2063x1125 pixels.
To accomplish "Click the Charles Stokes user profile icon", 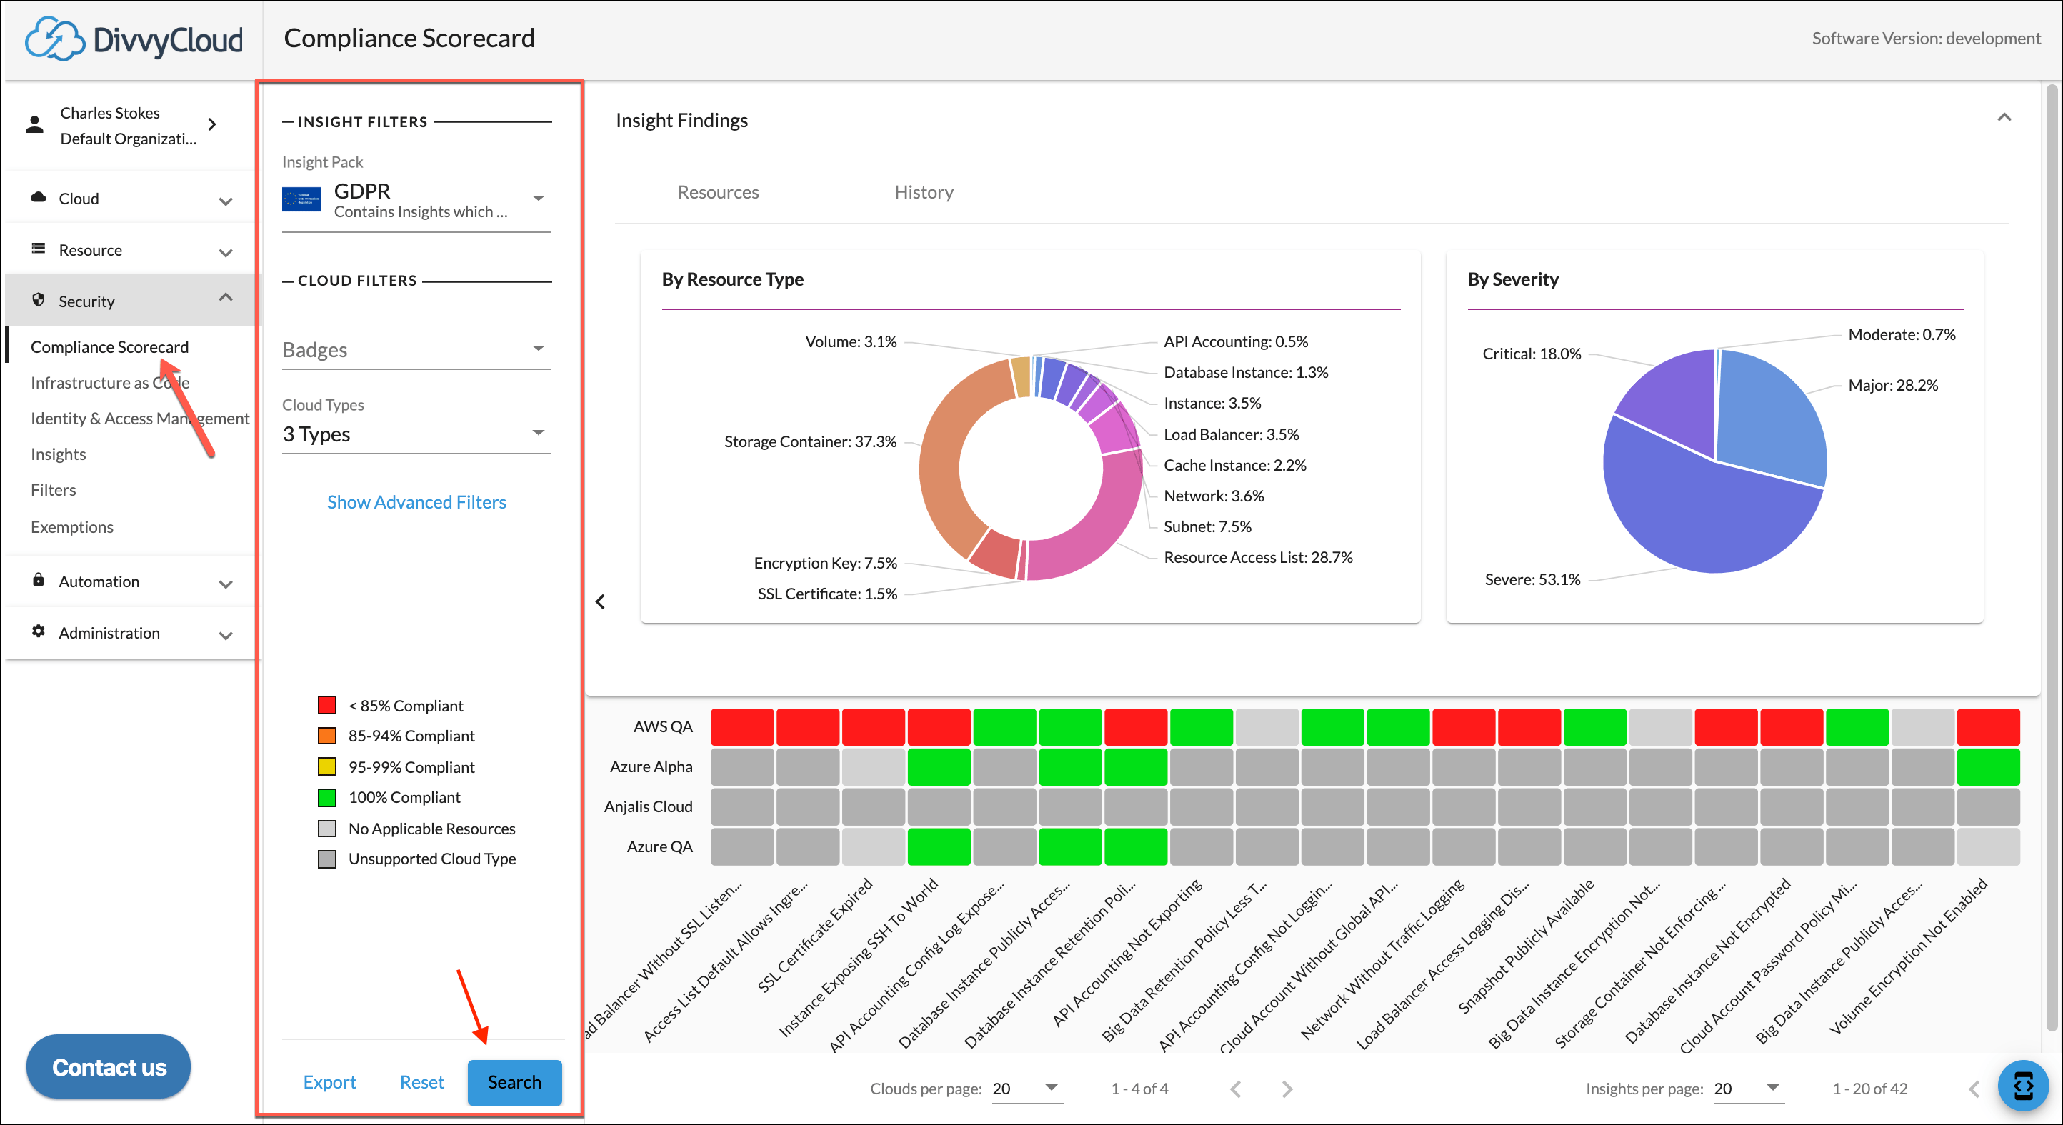I will click(34, 124).
